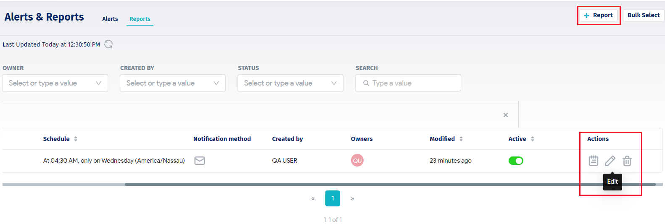
Task: Open the execution log icon in Actions
Action: (593, 161)
